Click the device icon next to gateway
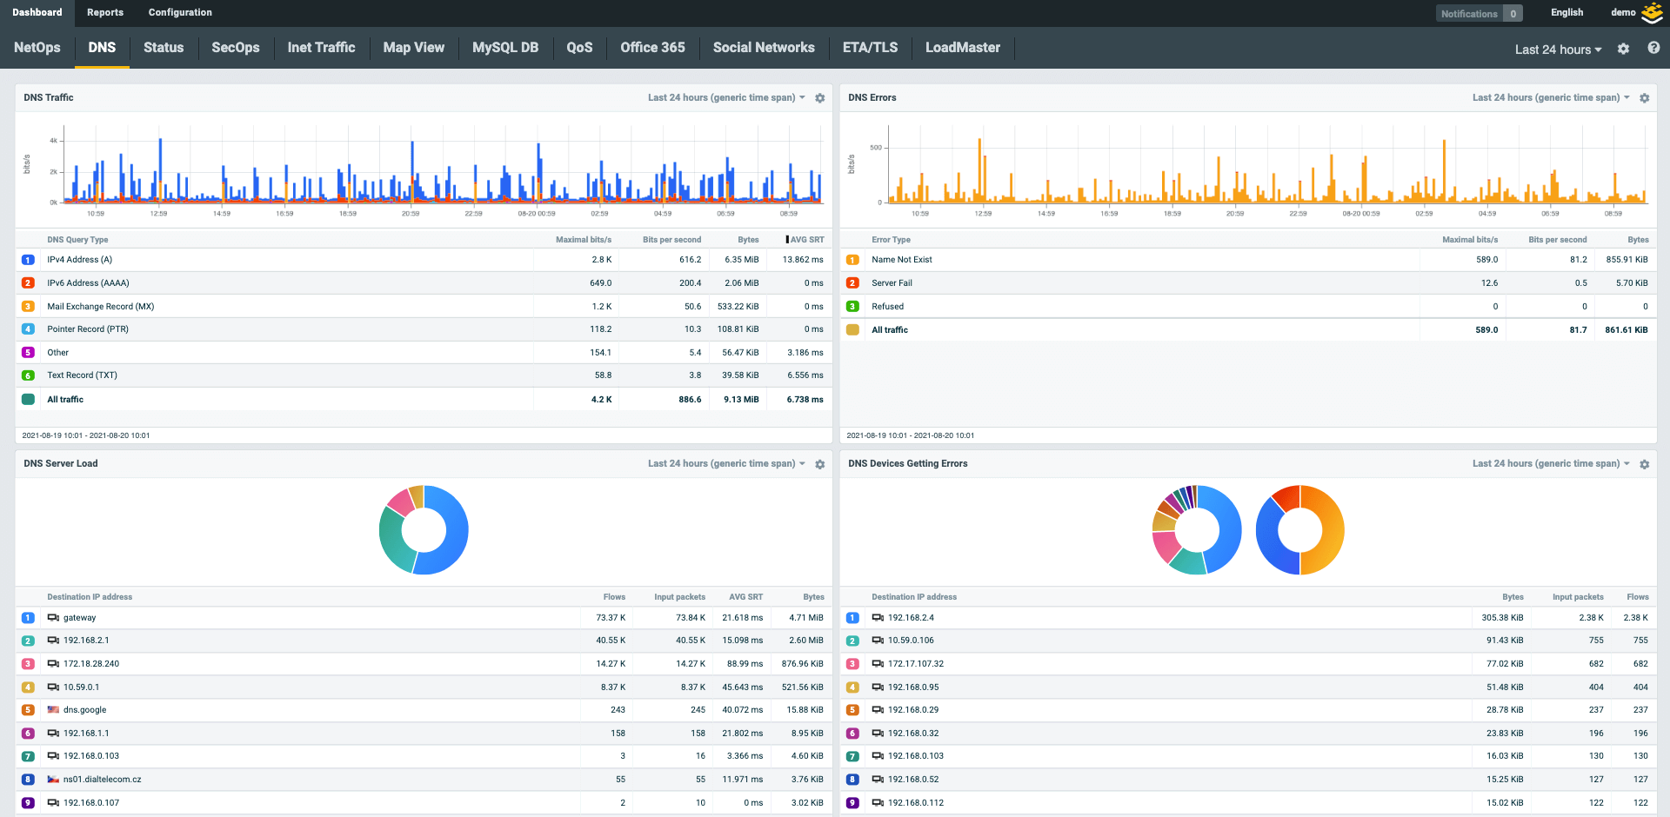Screen dimensions: 1670x817 point(53,618)
